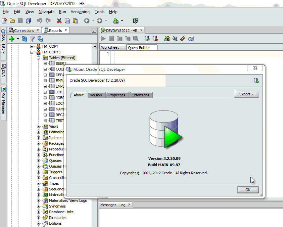The width and height of the screenshot is (283, 227).
Task: Refresh the Connections tree
Action: click(24, 39)
